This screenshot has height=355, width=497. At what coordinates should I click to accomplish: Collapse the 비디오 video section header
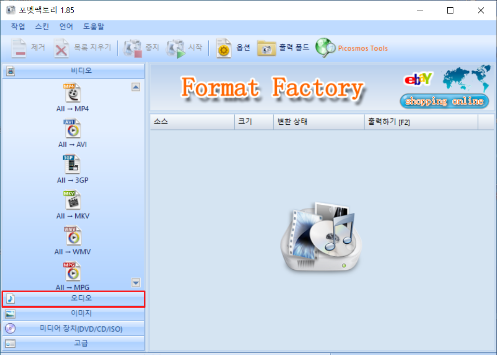[74, 71]
